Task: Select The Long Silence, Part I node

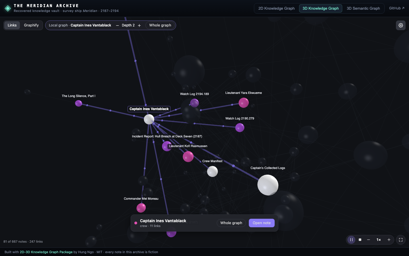Action: 79,103
